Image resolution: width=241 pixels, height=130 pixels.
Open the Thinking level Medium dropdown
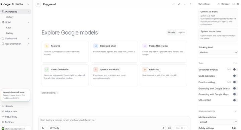point(218,53)
